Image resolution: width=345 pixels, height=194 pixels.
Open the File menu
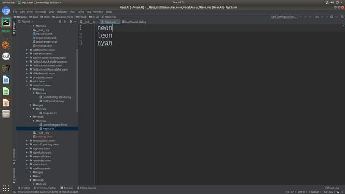15,12
